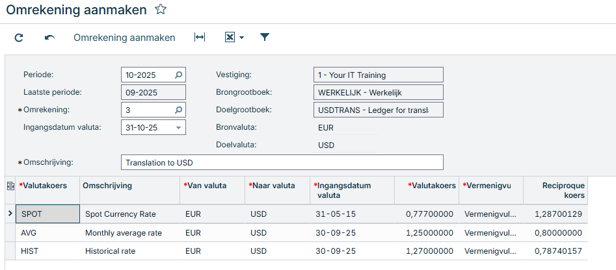
Task: Expand the Ingangsdatum valuta date dropdown
Action: [178, 128]
